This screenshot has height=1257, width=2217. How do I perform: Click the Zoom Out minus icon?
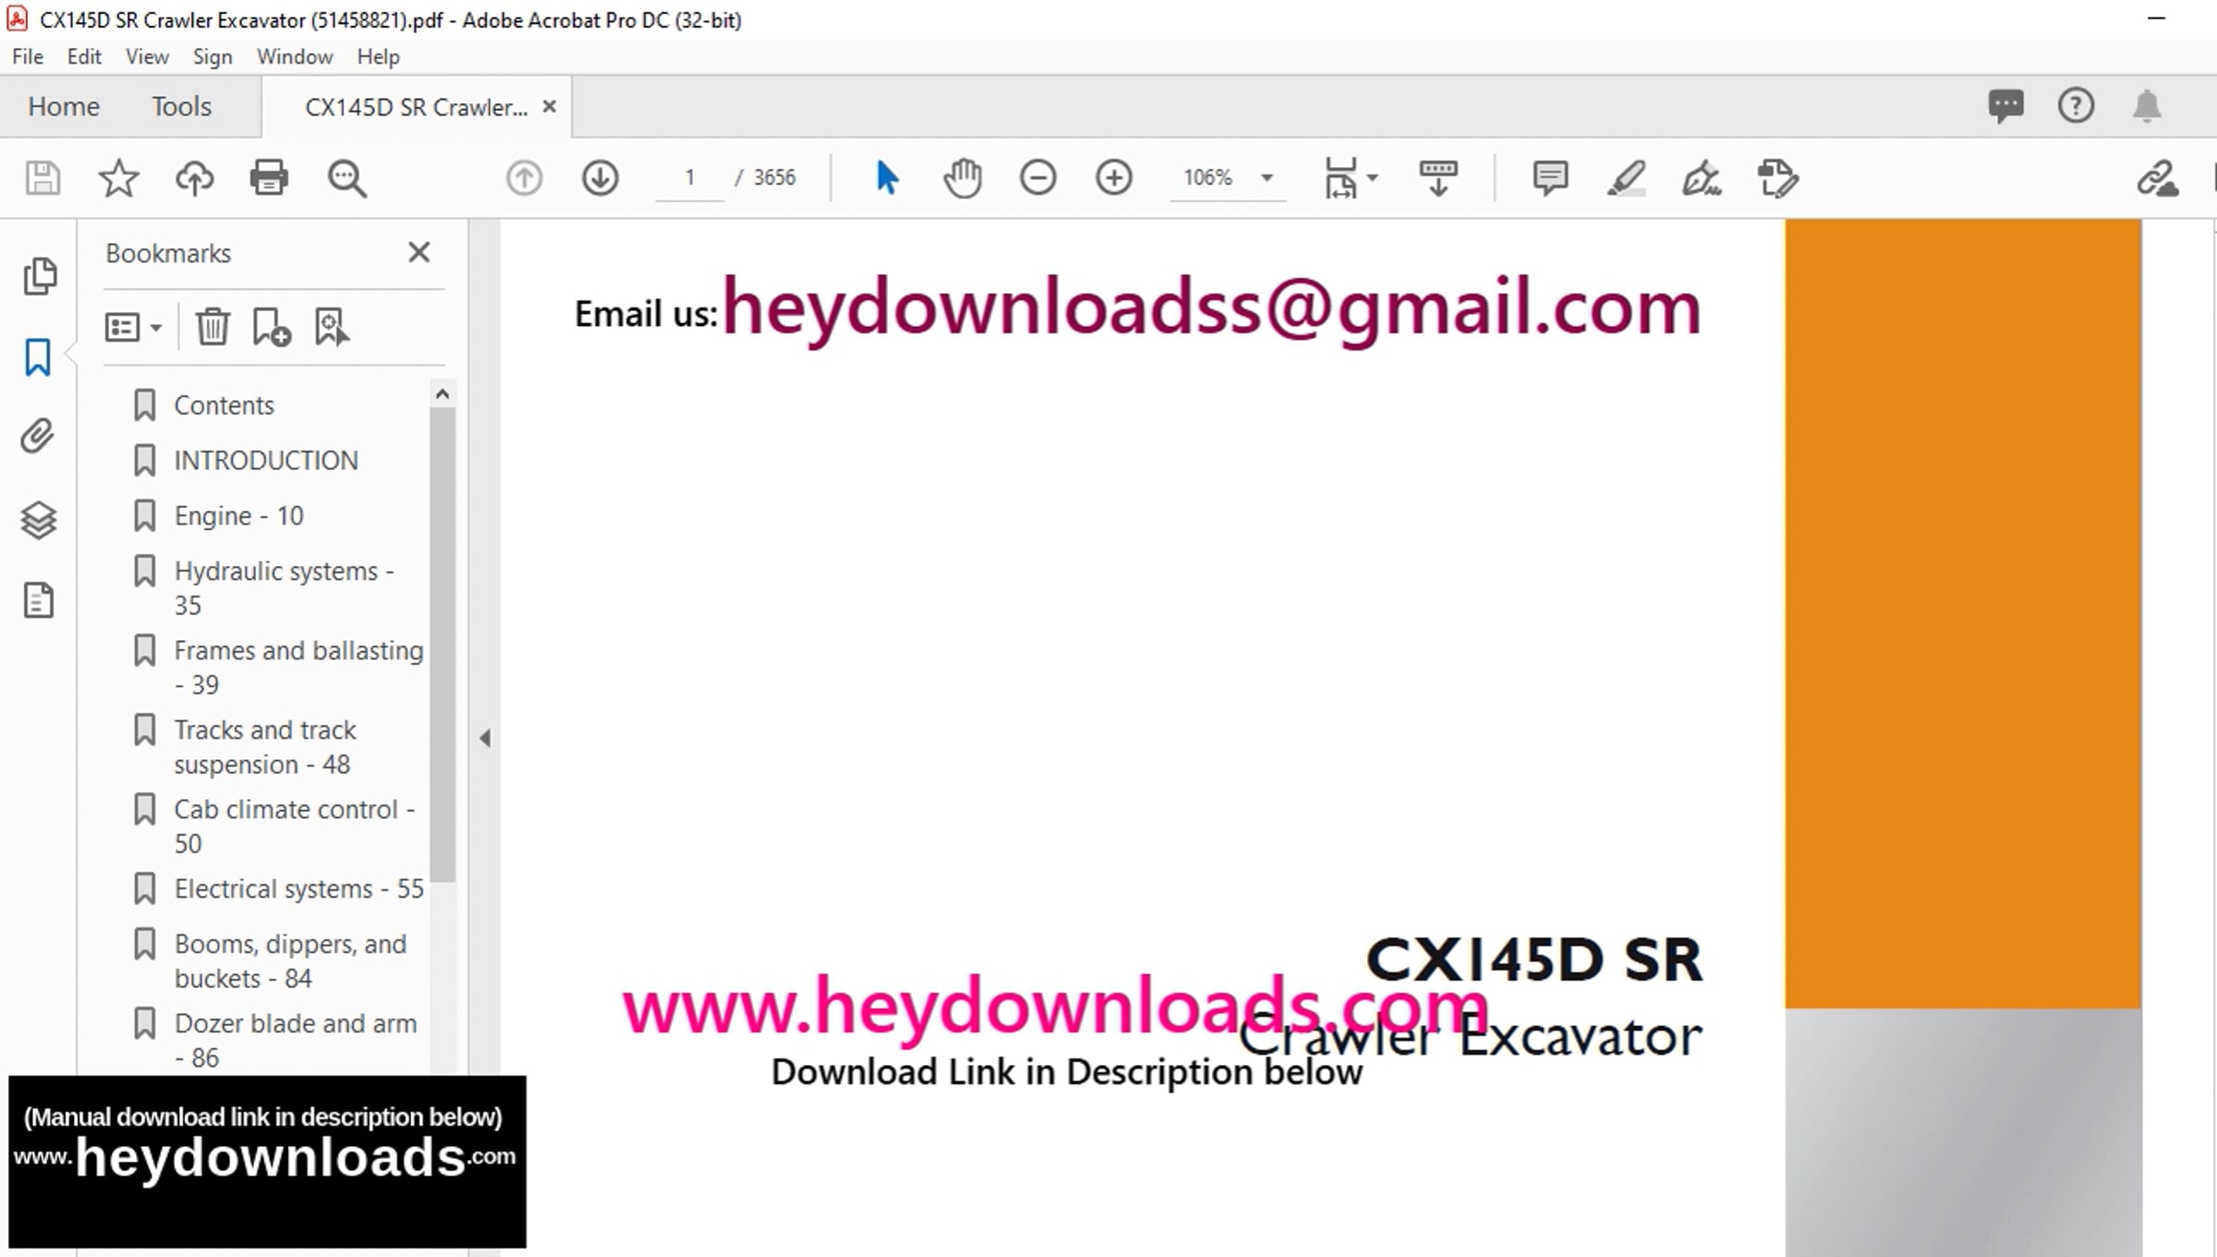tap(1037, 177)
